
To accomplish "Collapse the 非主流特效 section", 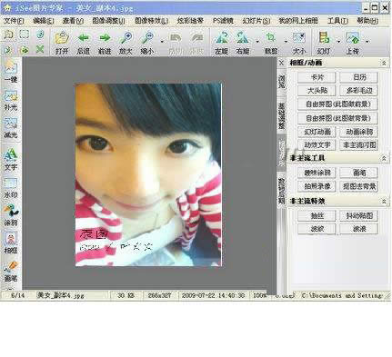I will [x=384, y=201].
